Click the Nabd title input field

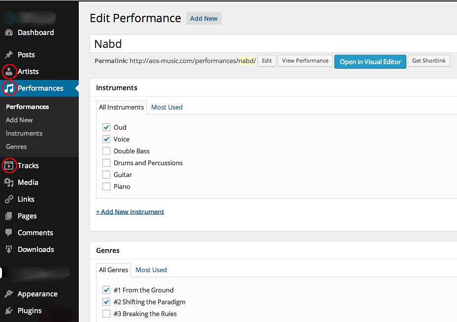(273, 44)
